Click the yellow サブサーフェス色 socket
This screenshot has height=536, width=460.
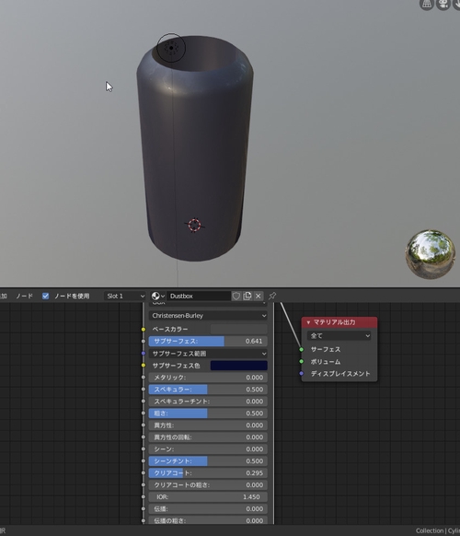tap(144, 366)
